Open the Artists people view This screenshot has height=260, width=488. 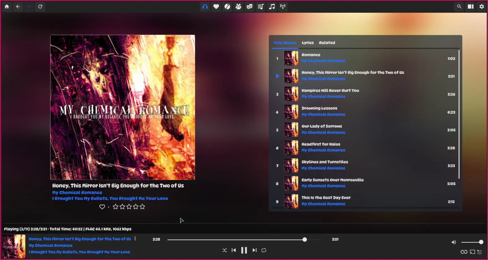[238, 7]
